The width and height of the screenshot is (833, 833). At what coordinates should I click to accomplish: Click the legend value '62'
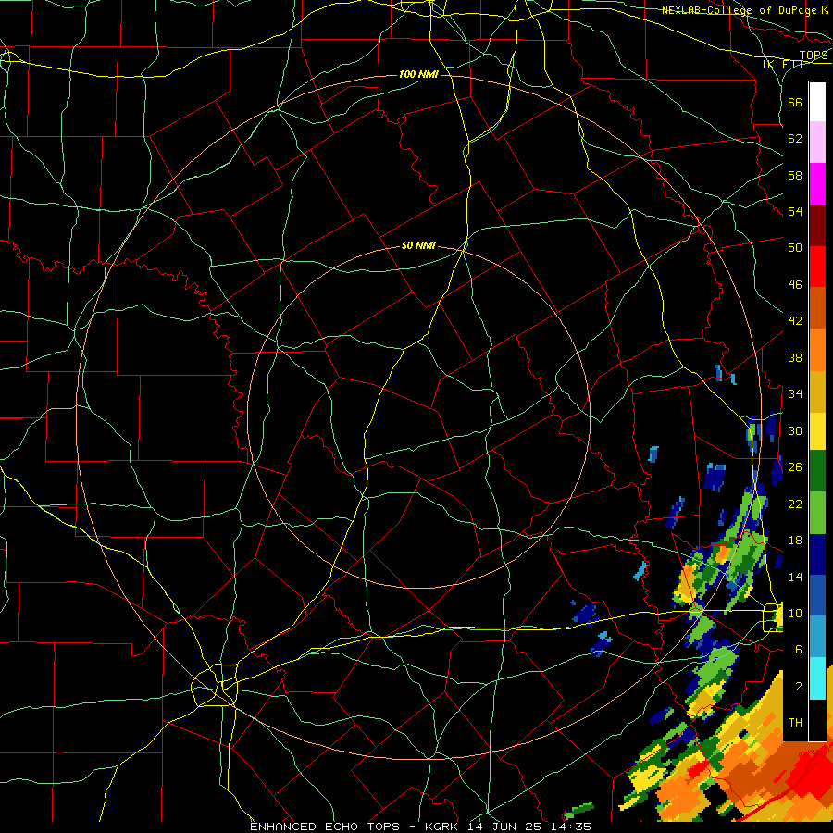click(x=795, y=139)
